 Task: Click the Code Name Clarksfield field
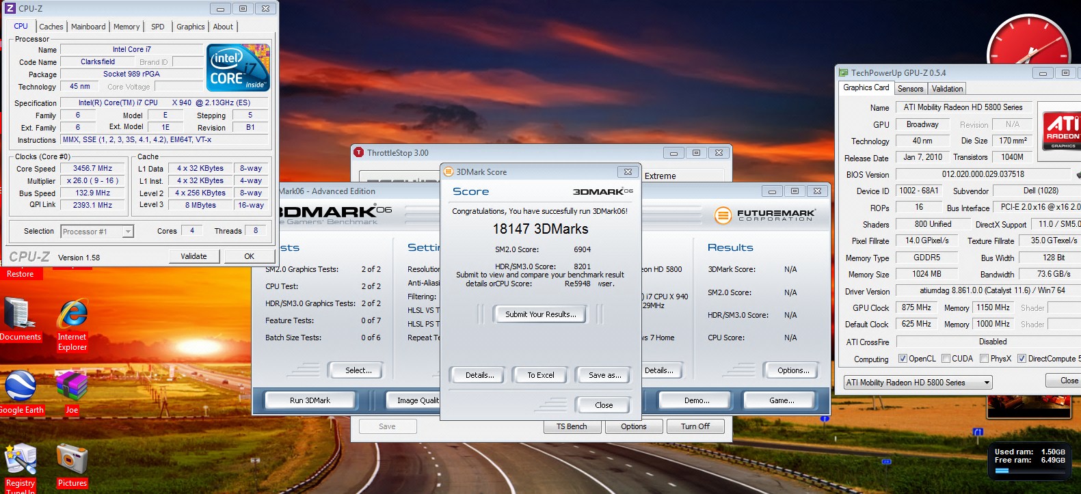point(97,61)
